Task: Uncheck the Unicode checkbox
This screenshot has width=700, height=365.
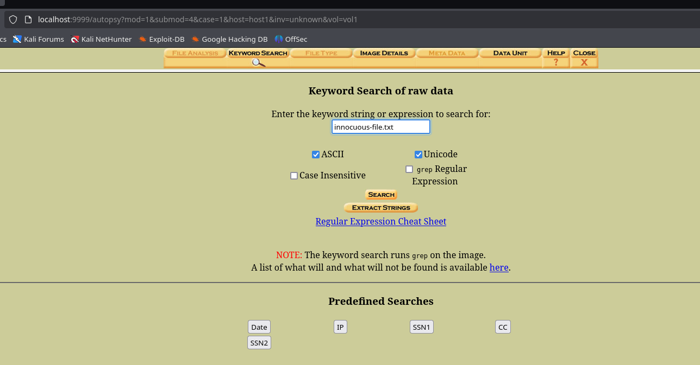Action: (x=418, y=155)
